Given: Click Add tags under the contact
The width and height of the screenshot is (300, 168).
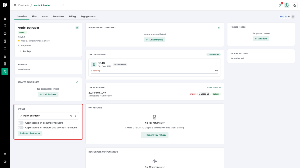Looking at the screenshot, I should coord(25,51).
